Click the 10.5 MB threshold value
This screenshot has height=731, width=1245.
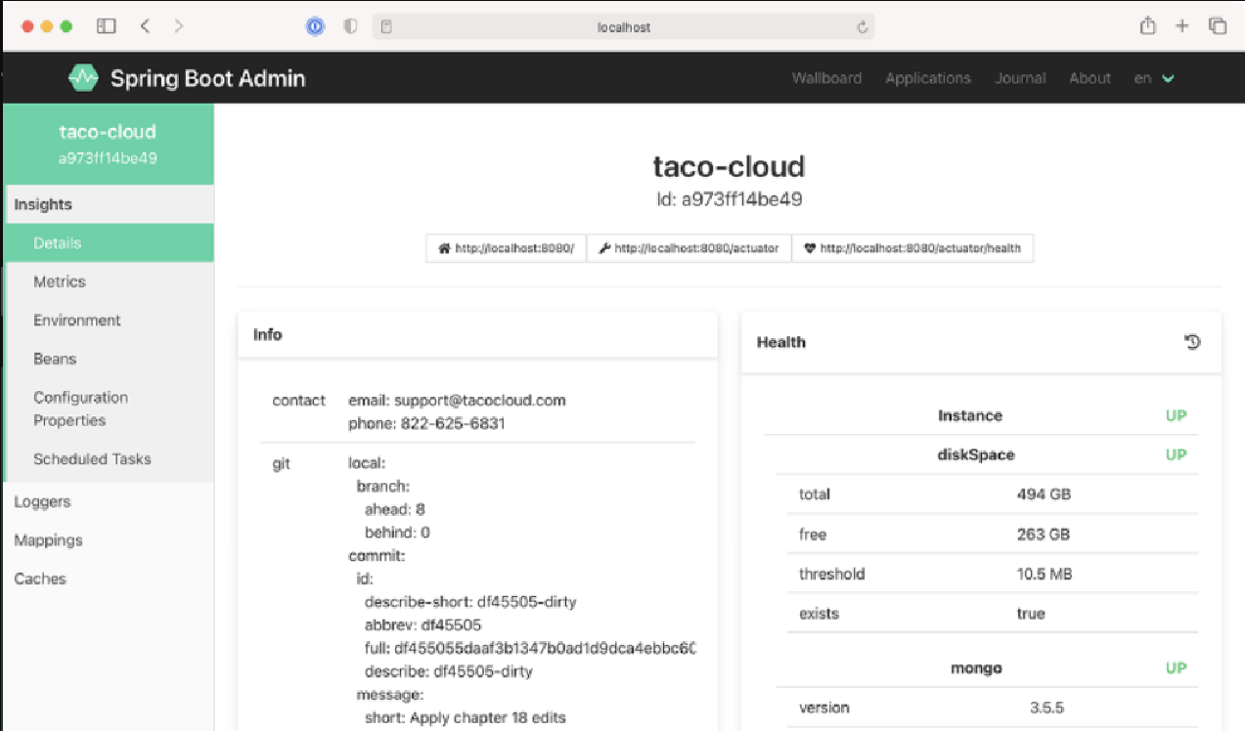click(1045, 574)
